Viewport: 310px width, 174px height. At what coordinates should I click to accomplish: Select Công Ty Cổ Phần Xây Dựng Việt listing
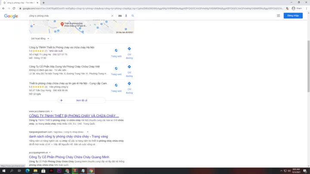coord(65,67)
